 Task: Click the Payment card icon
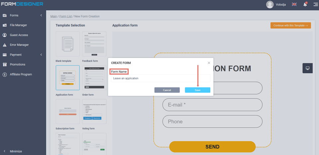tap(5, 55)
